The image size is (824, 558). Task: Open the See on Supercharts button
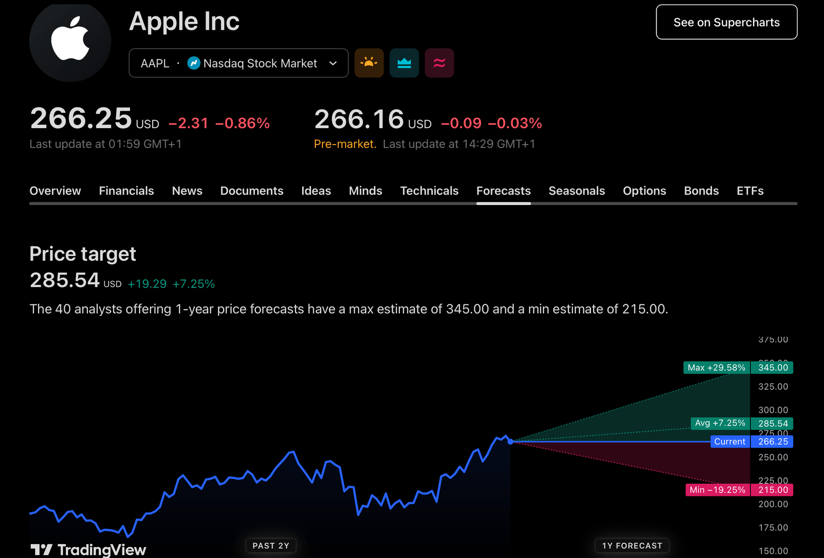click(x=726, y=22)
